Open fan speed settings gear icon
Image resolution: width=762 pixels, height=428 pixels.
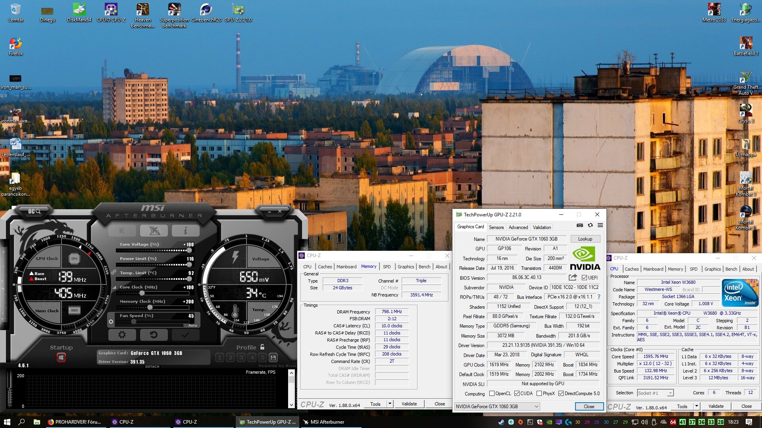coord(111,322)
